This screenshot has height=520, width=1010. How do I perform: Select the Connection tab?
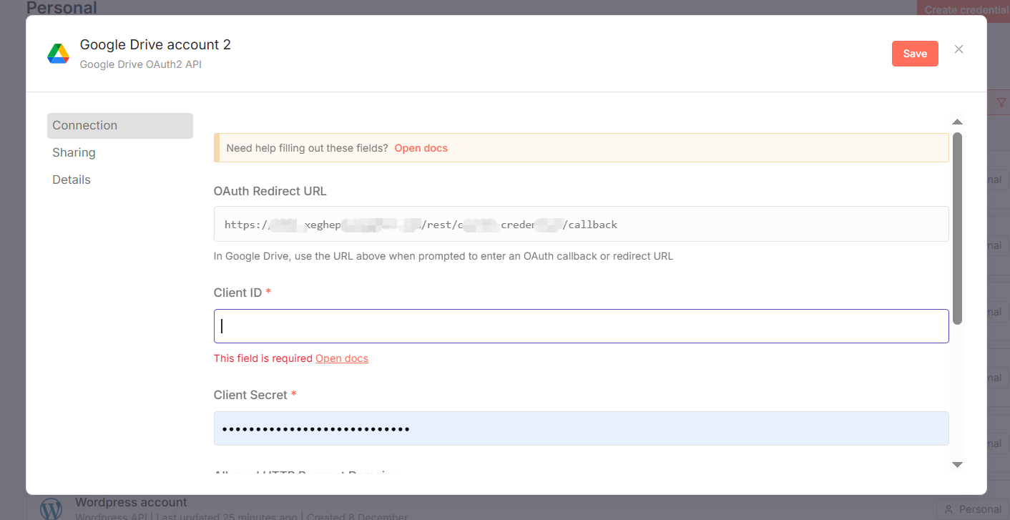84,125
